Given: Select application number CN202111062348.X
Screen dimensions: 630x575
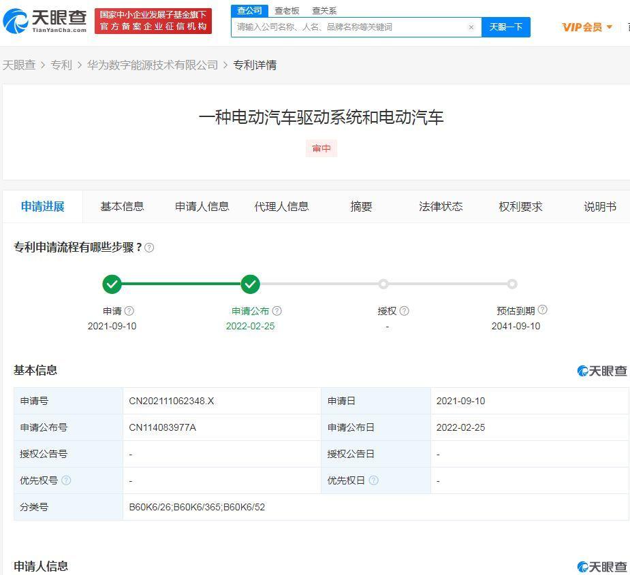Looking at the screenshot, I should coord(172,401).
